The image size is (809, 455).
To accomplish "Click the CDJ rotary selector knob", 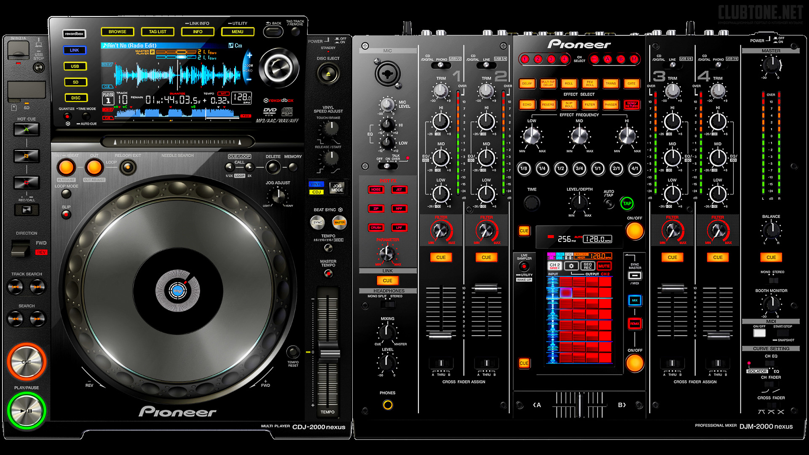I will 279,67.
